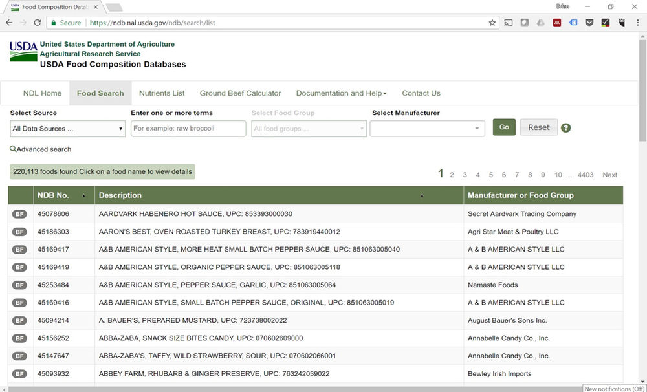
Task: Click manufacturer Secret Aardvark Trading Company
Action: [522, 214]
